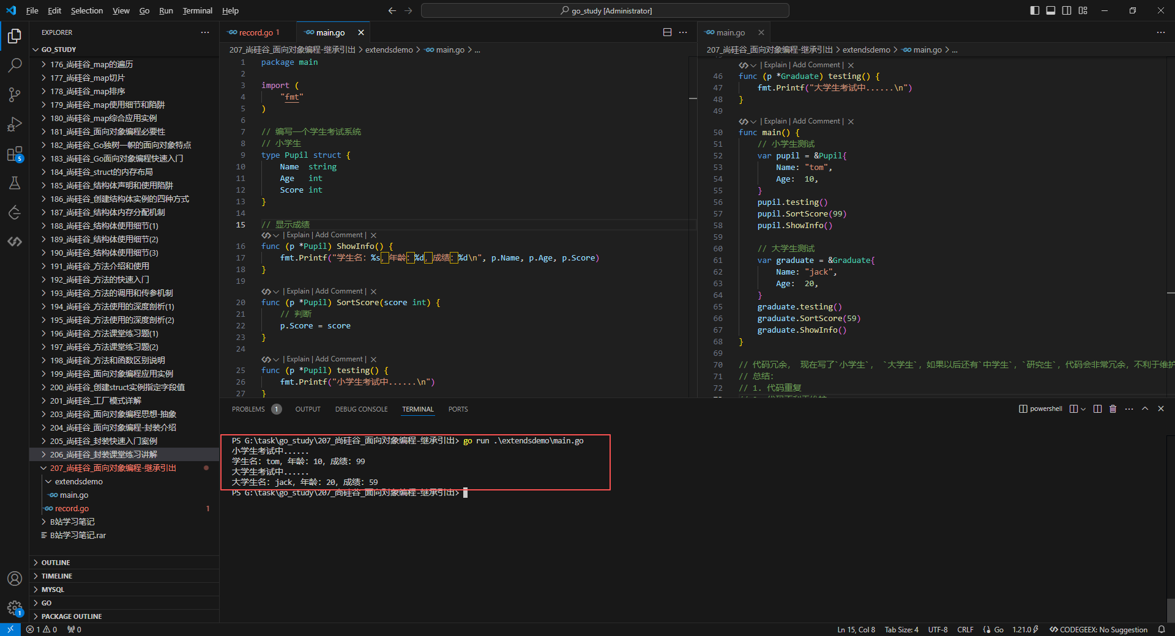Expand the PACKAGE OUTLINE section
1175x636 pixels.
pyautogui.click(x=125, y=616)
